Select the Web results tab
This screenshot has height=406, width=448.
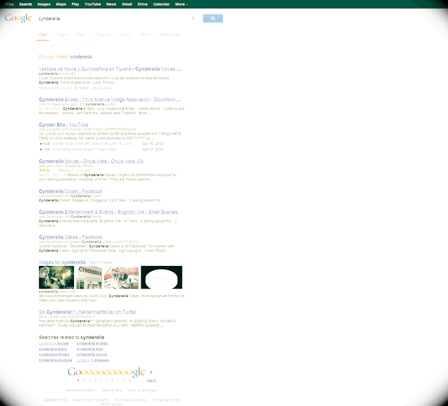pyautogui.click(x=42, y=34)
